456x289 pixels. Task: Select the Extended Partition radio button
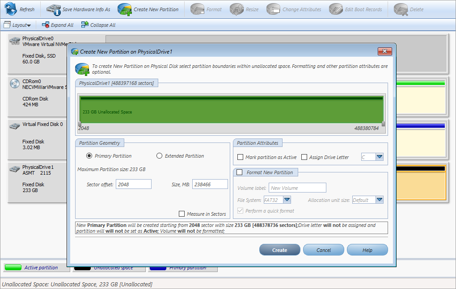coord(159,156)
